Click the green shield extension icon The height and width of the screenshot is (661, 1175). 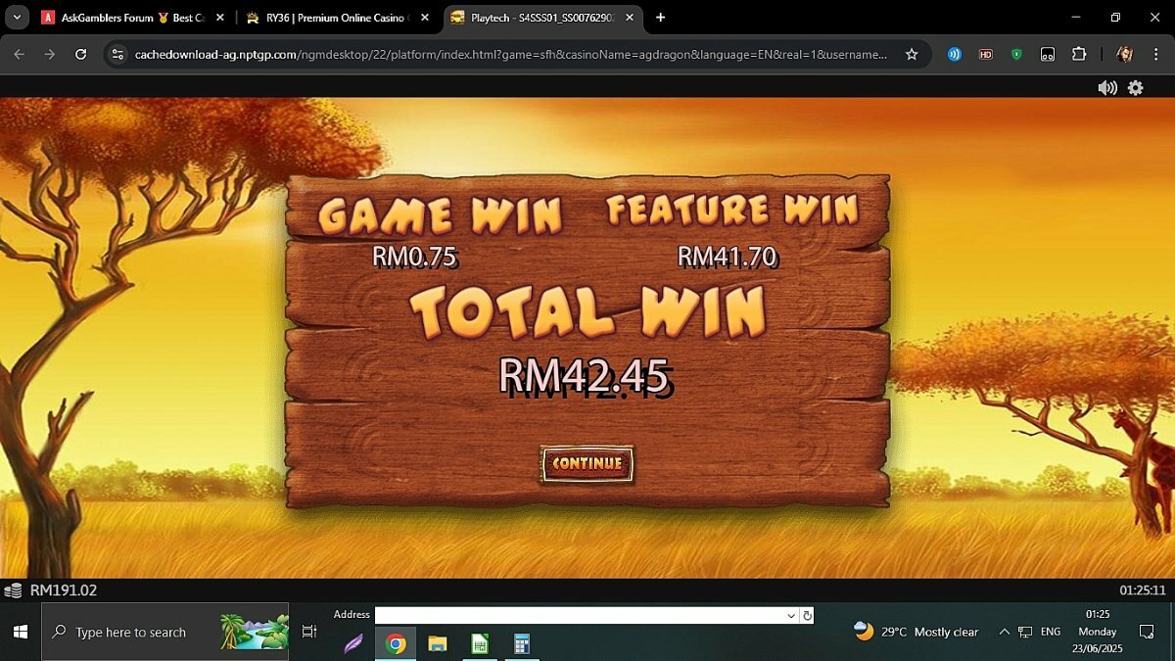(x=1016, y=54)
